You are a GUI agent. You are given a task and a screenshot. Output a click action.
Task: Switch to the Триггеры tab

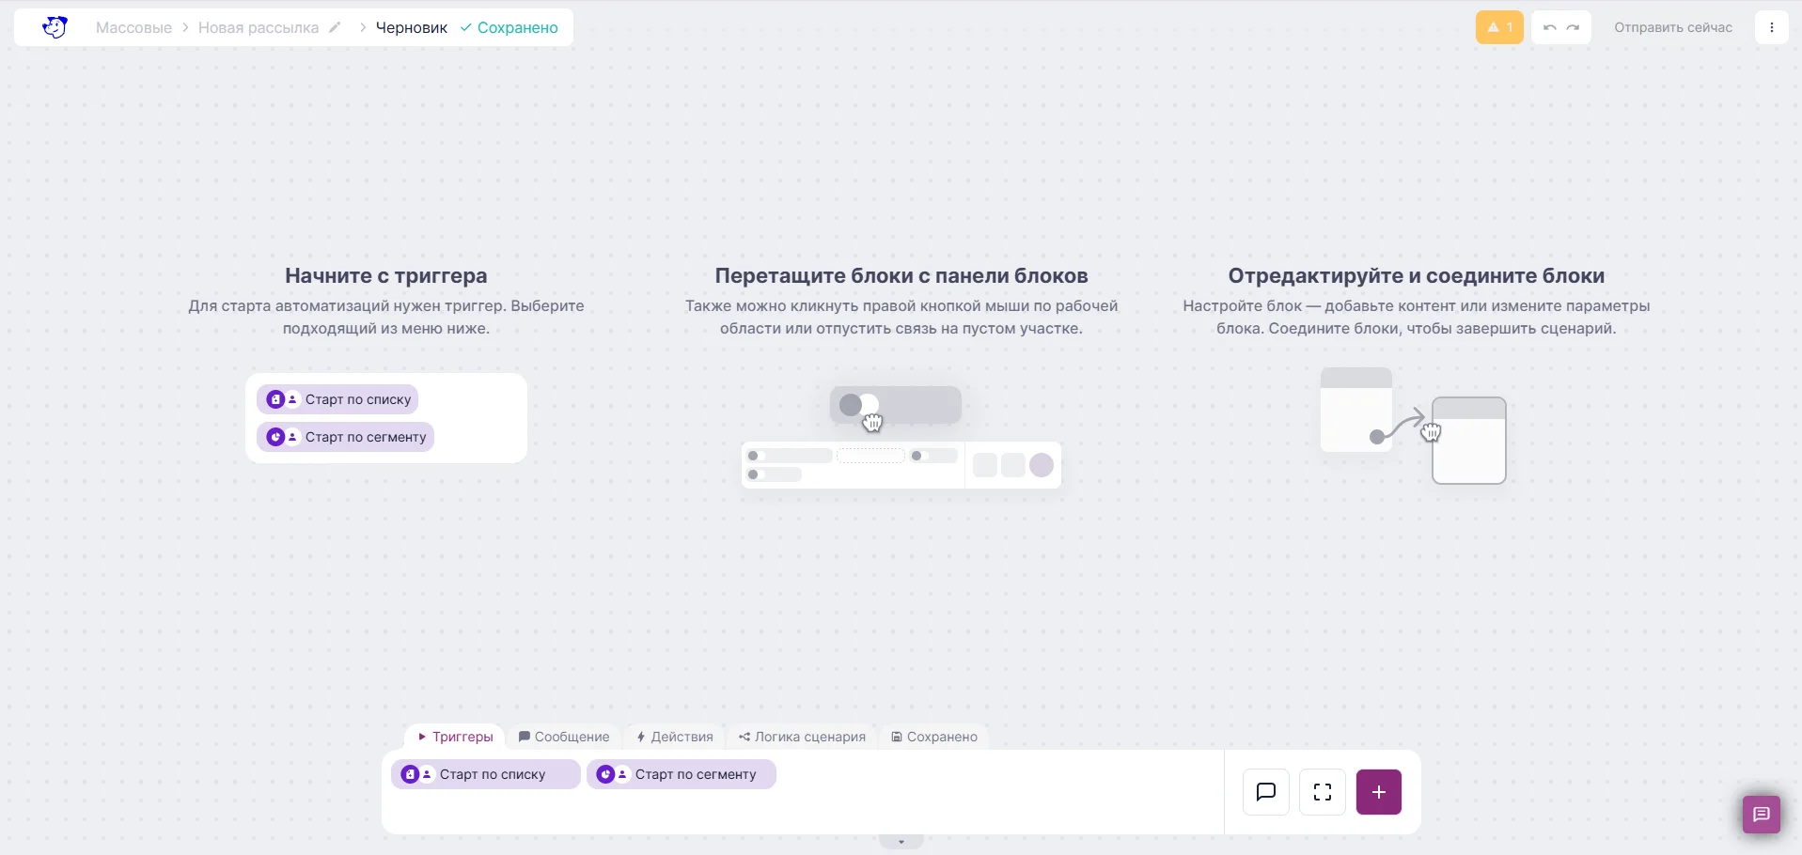(x=456, y=737)
